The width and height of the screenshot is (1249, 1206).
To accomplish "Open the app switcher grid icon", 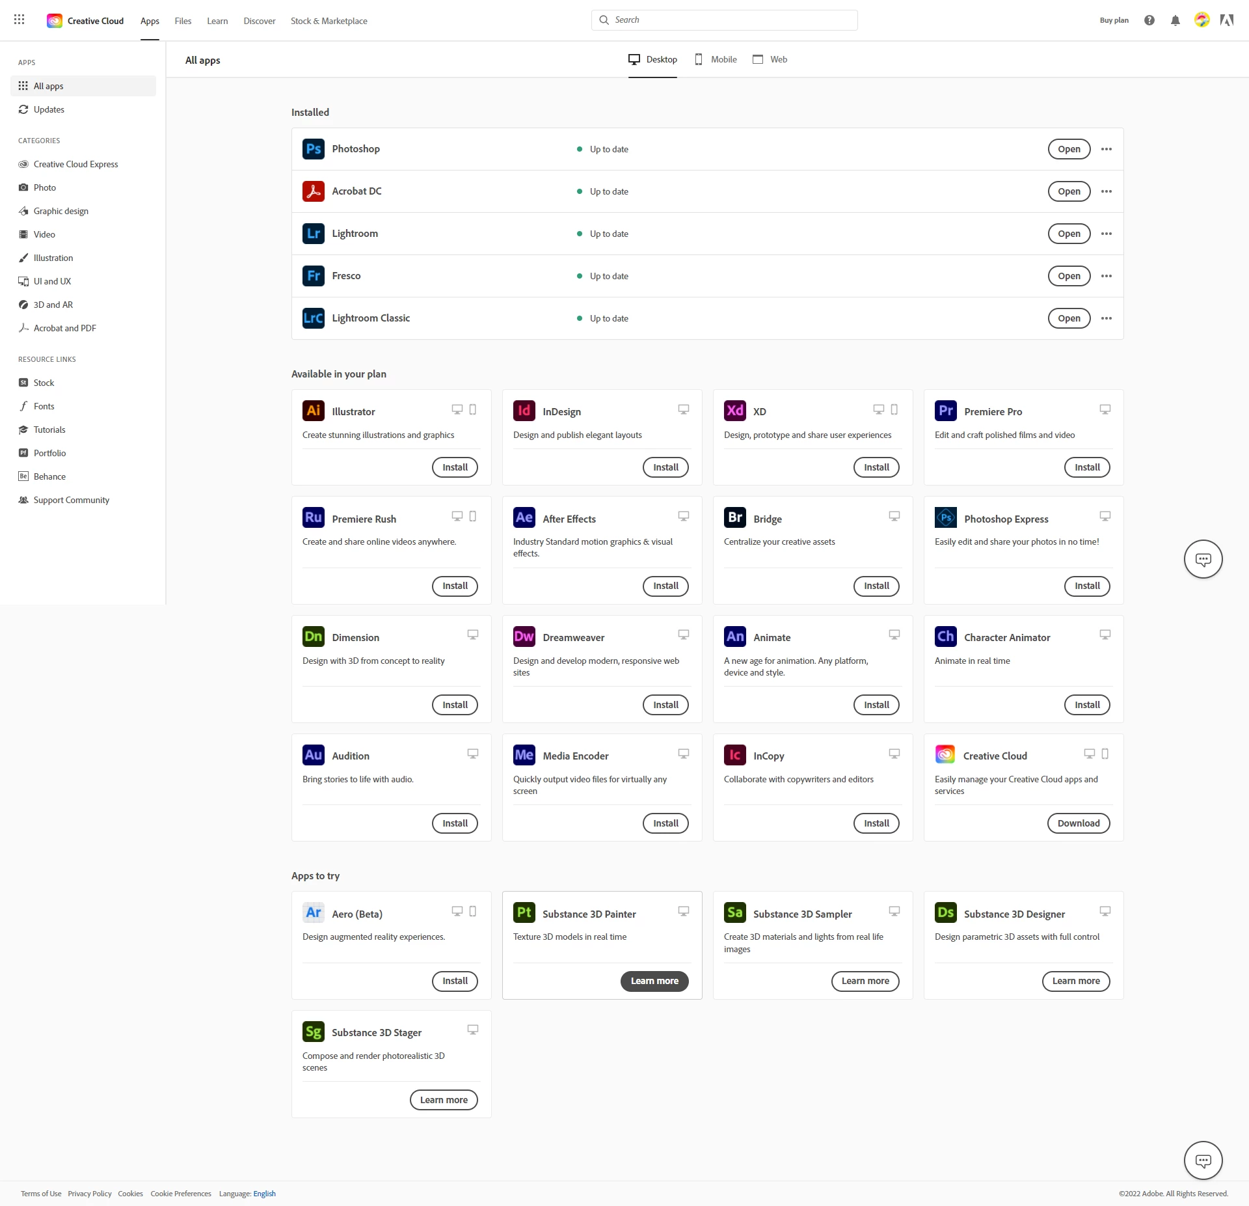I will tap(20, 20).
